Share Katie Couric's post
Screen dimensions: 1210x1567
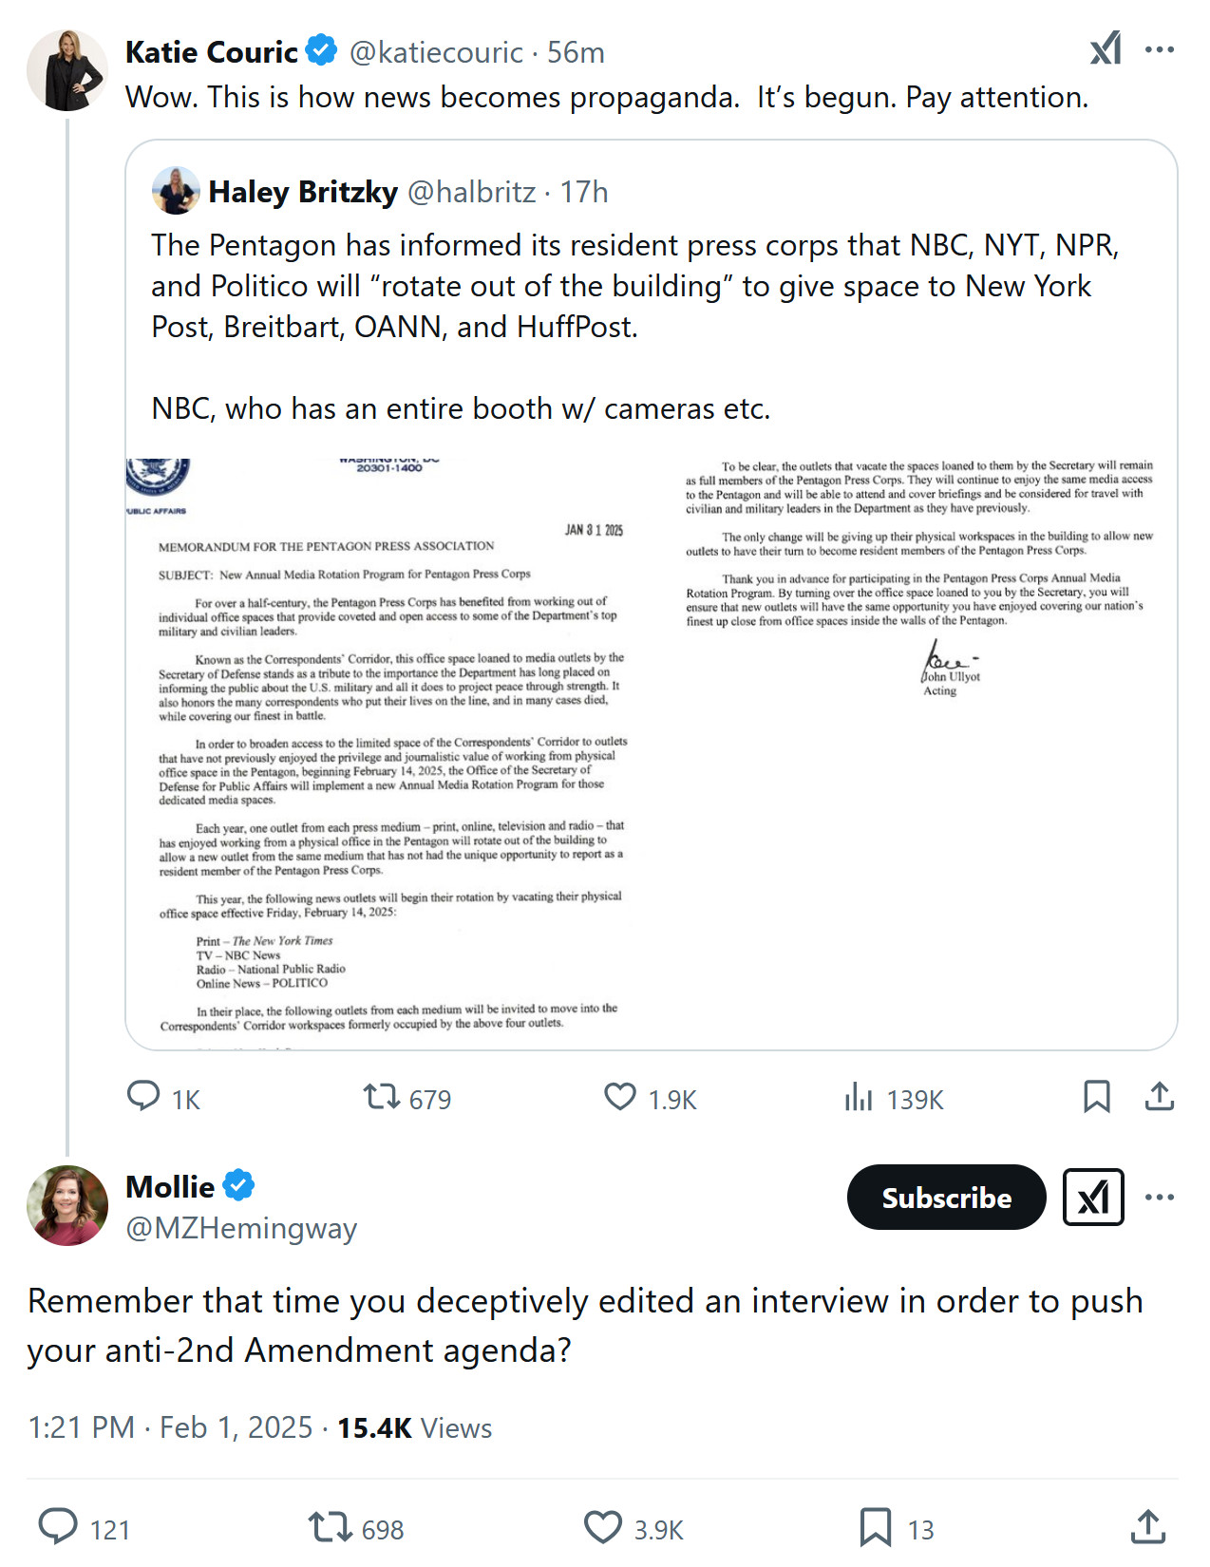[x=1159, y=1097]
